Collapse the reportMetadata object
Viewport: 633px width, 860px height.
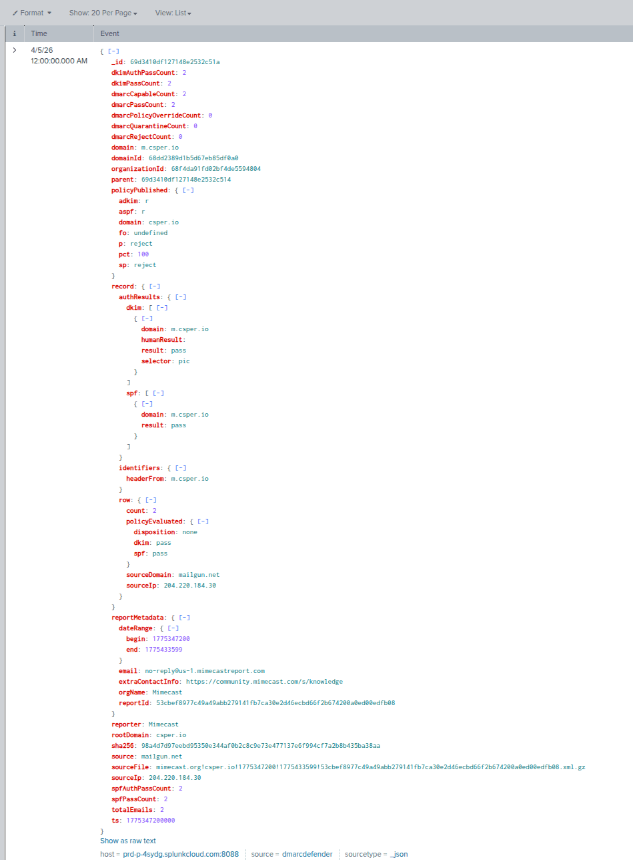(x=185, y=617)
